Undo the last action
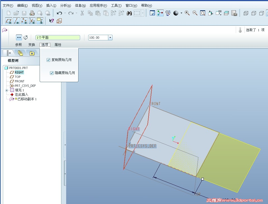 point(59,13)
